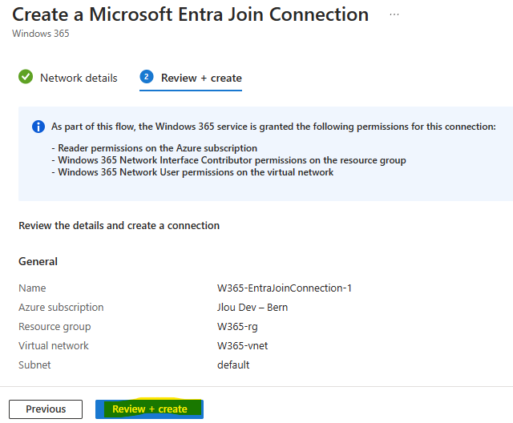Click the value Jlou Dev – Bern
Screen dimensions: 513x423
(252, 308)
